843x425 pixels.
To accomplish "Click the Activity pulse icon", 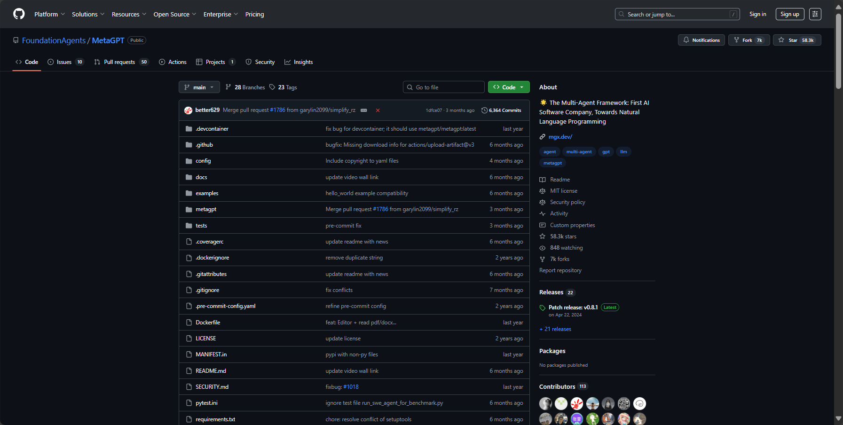I will (543, 213).
